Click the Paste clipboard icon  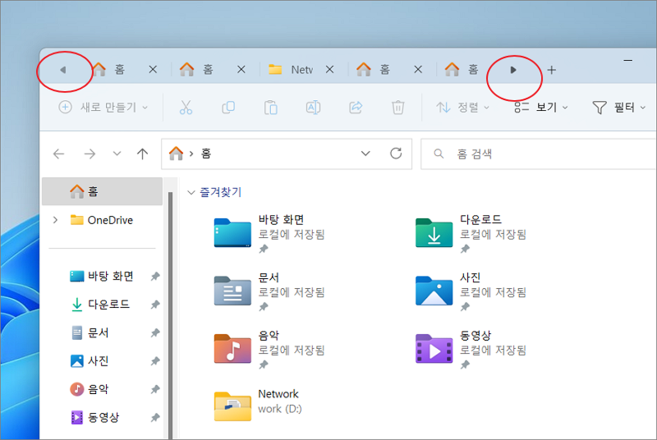pos(271,108)
